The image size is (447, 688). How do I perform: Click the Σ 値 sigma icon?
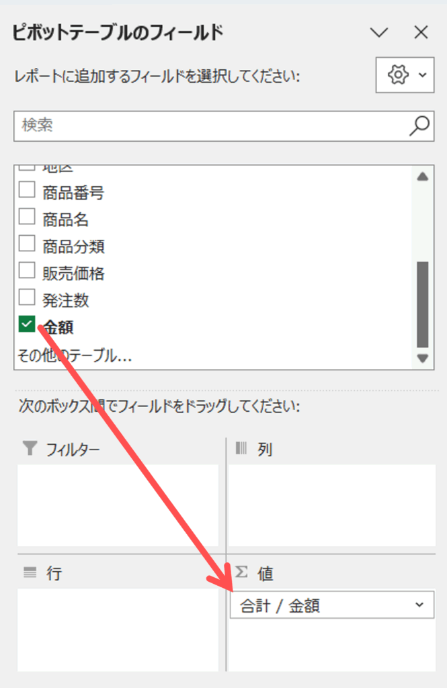(242, 572)
